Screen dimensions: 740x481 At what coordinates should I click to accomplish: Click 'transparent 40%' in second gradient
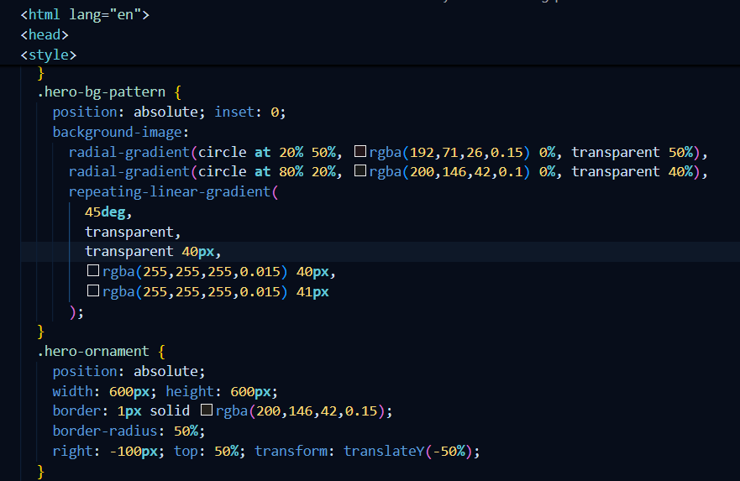click(x=632, y=171)
